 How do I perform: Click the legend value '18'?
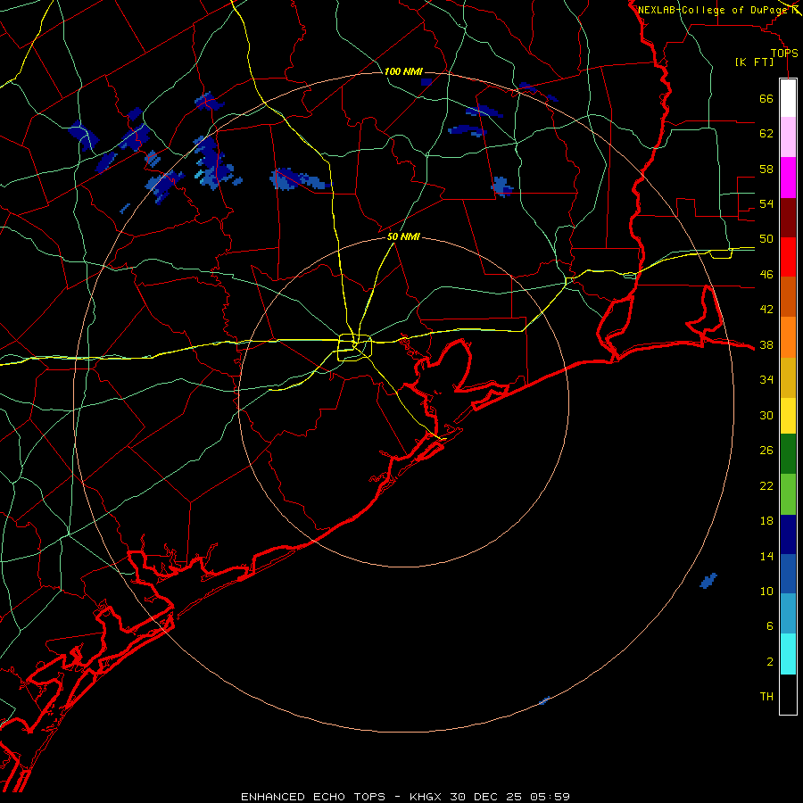766,521
